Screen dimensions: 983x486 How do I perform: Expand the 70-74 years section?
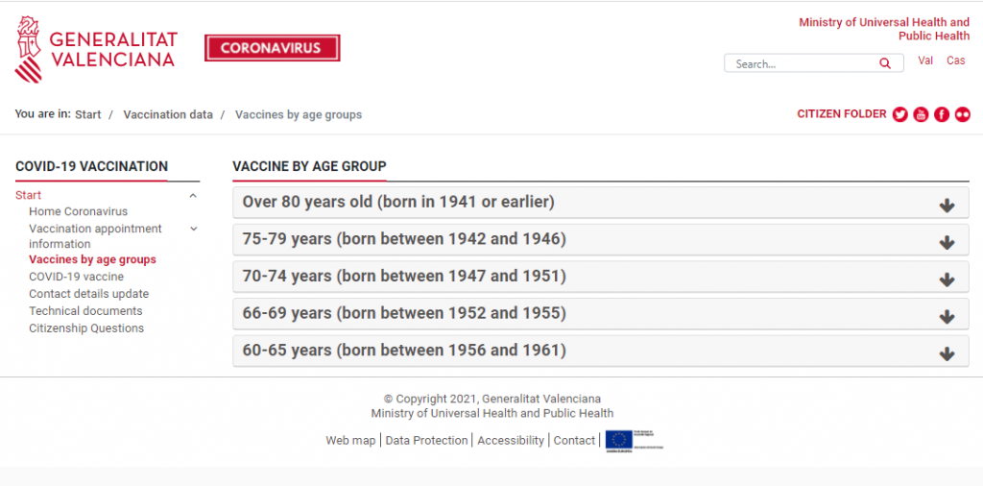click(x=601, y=277)
